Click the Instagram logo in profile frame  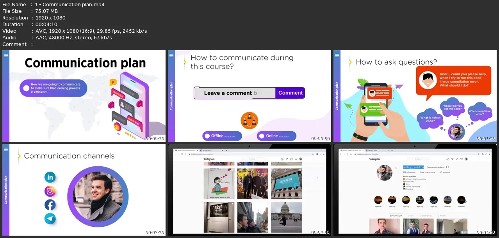pyautogui.click(x=375, y=159)
